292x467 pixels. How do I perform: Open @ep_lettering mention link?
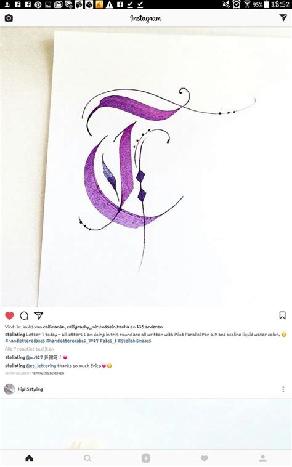[41, 366]
